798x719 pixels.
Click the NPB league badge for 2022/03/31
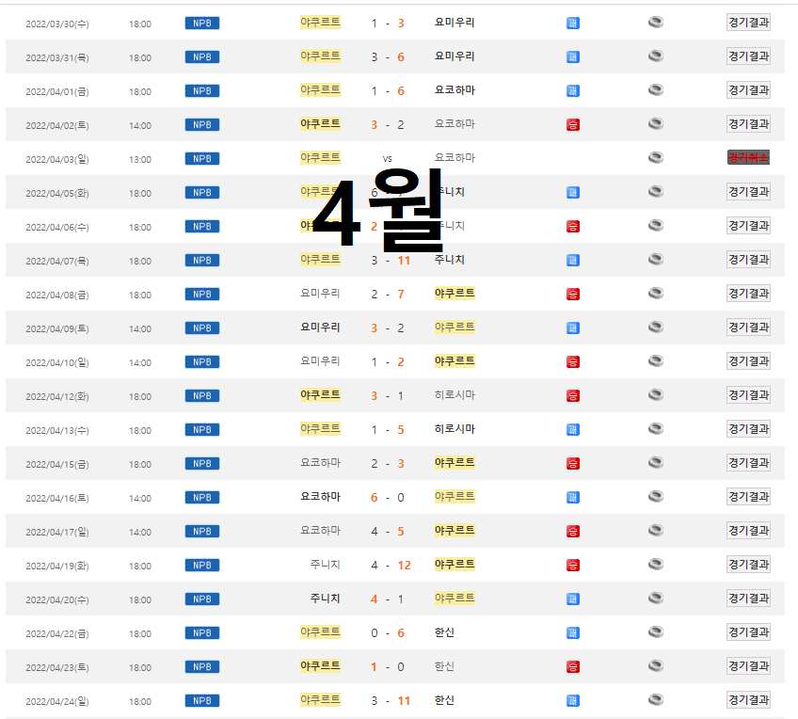tap(202, 56)
